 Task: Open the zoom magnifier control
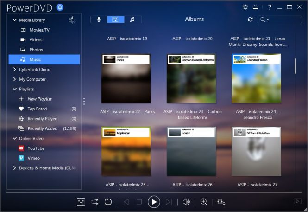coord(204,202)
